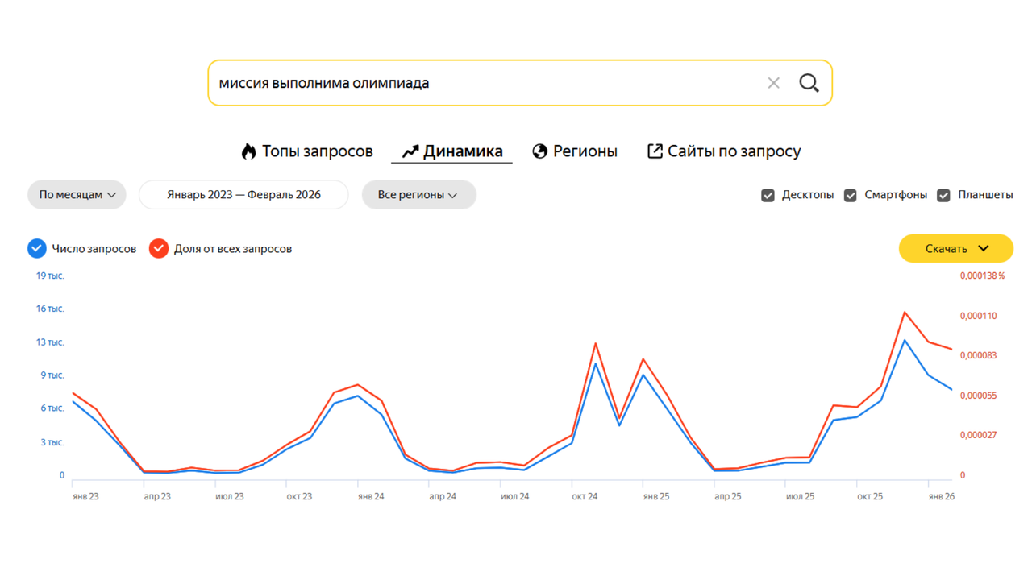
Task: Click the июл 24 axis label
Action: pos(514,497)
